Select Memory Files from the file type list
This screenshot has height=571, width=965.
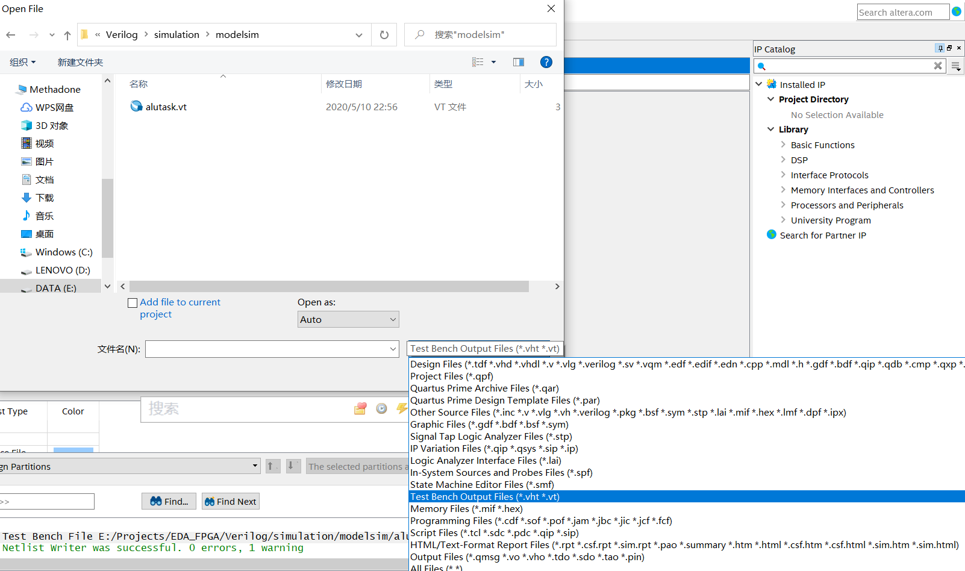pos(466,508)
